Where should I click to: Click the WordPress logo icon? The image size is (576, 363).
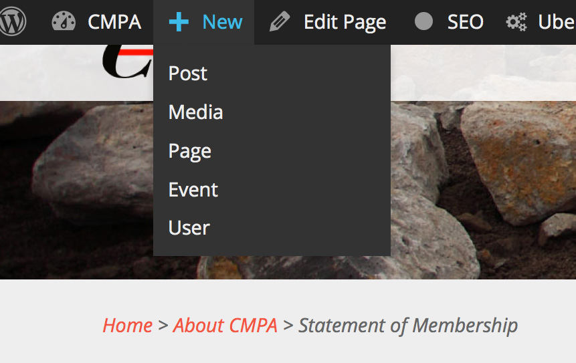[x=12, y=22]
